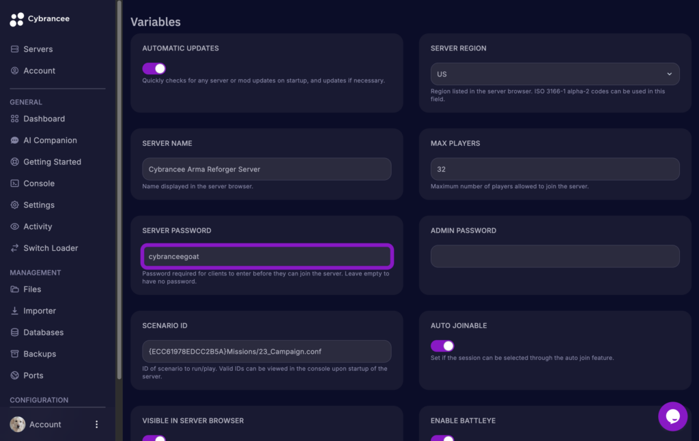Toggle the Auto Joinable switch
Screen dimensions: 699x441
[x=442, y=346]
